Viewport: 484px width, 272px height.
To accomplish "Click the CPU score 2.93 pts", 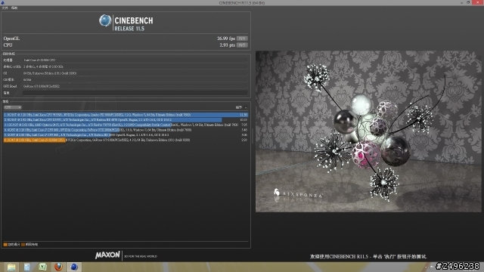I will coord(227,45).
